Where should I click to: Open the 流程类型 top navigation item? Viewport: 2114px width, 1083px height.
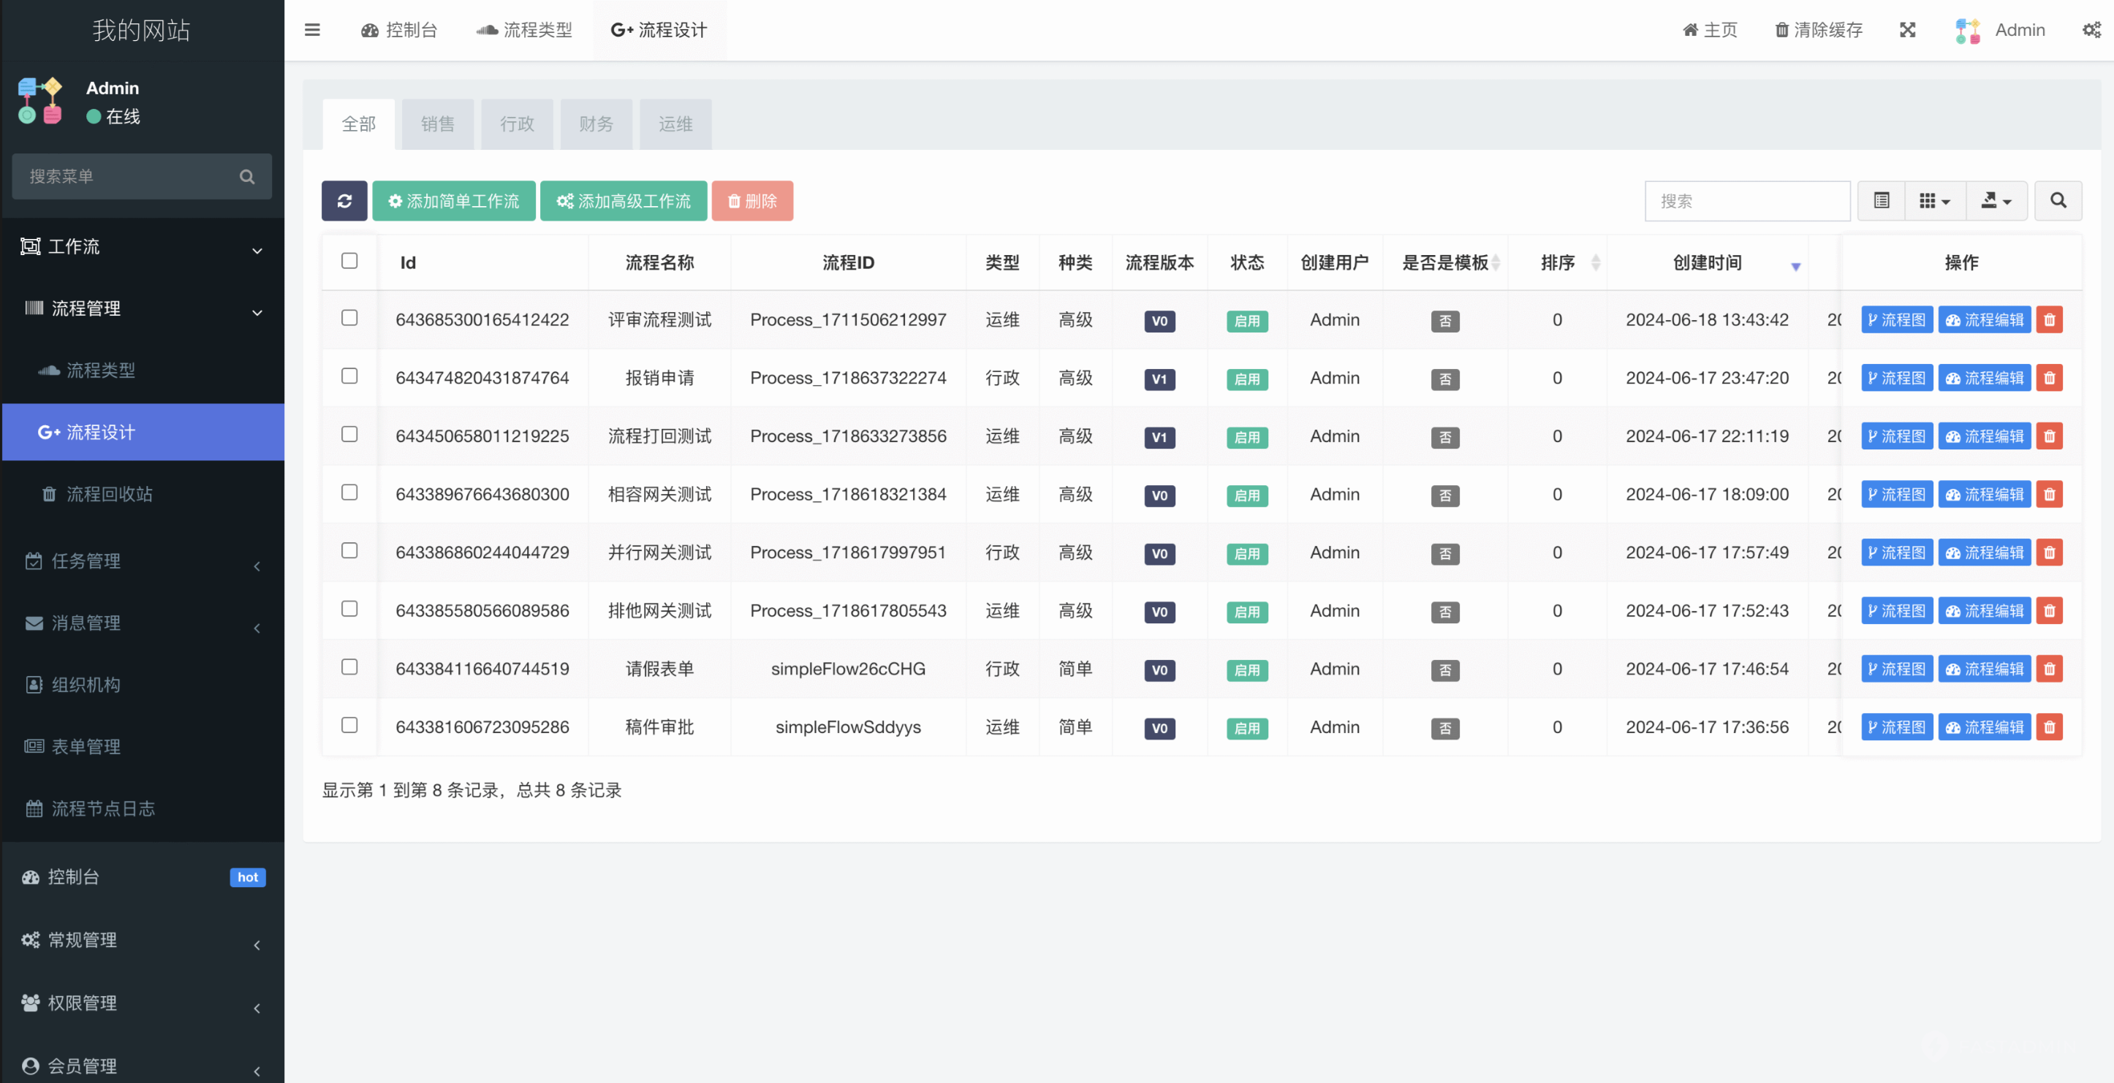click(x=523, y=29)
